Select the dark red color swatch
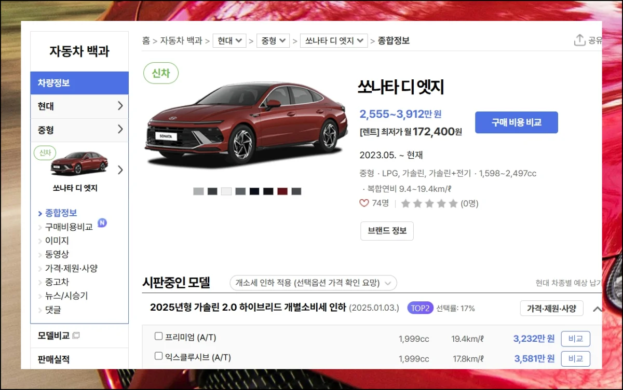The image size is (623, 390). click(x=282, y=191)
